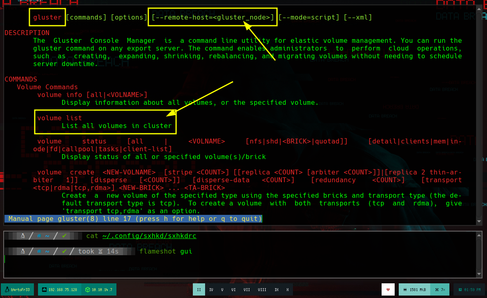Screen dimensions: 487x298
Task: Click the 'flameshot gui' command text
Action: pyautogui.click(x=165, y=251)
